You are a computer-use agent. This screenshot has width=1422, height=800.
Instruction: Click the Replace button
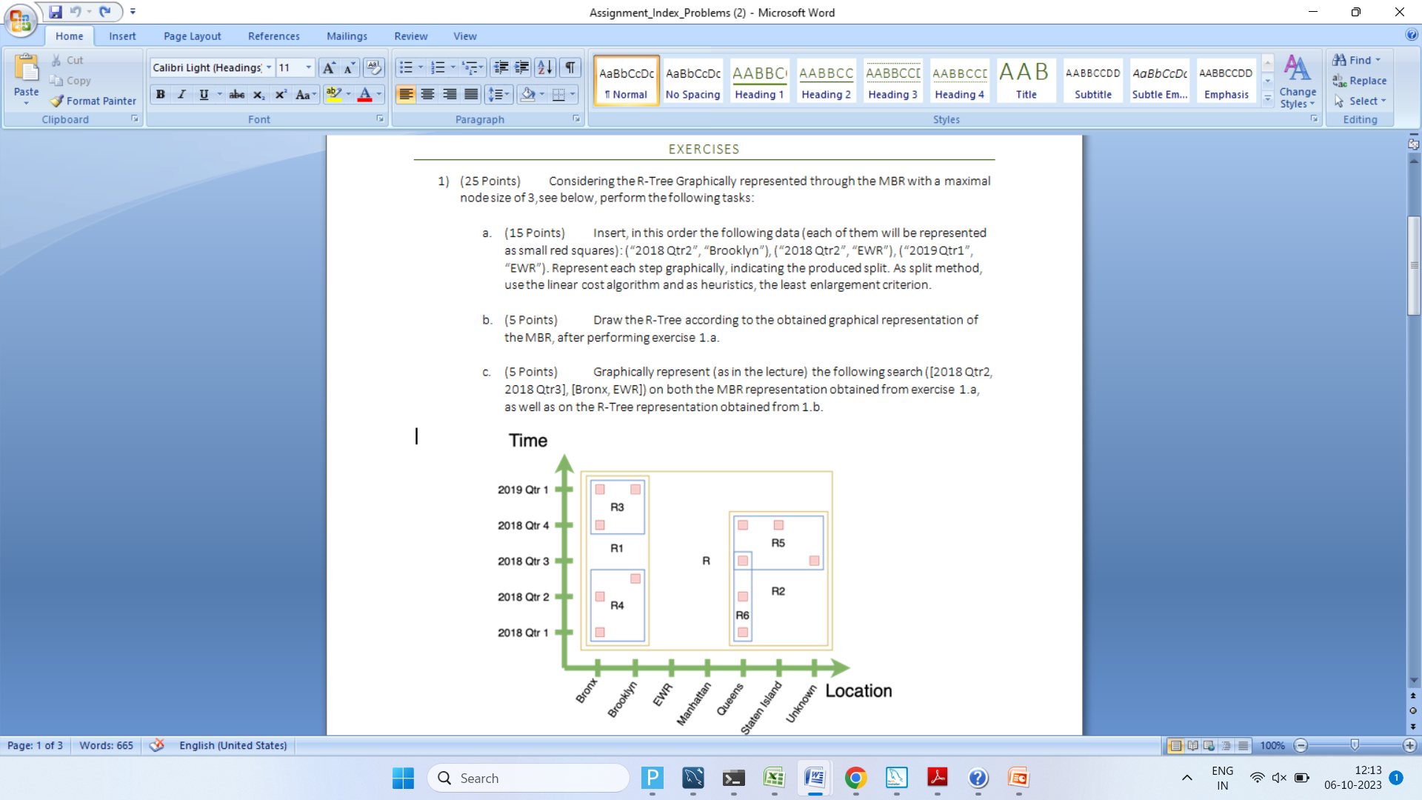tap(1360, 80)
